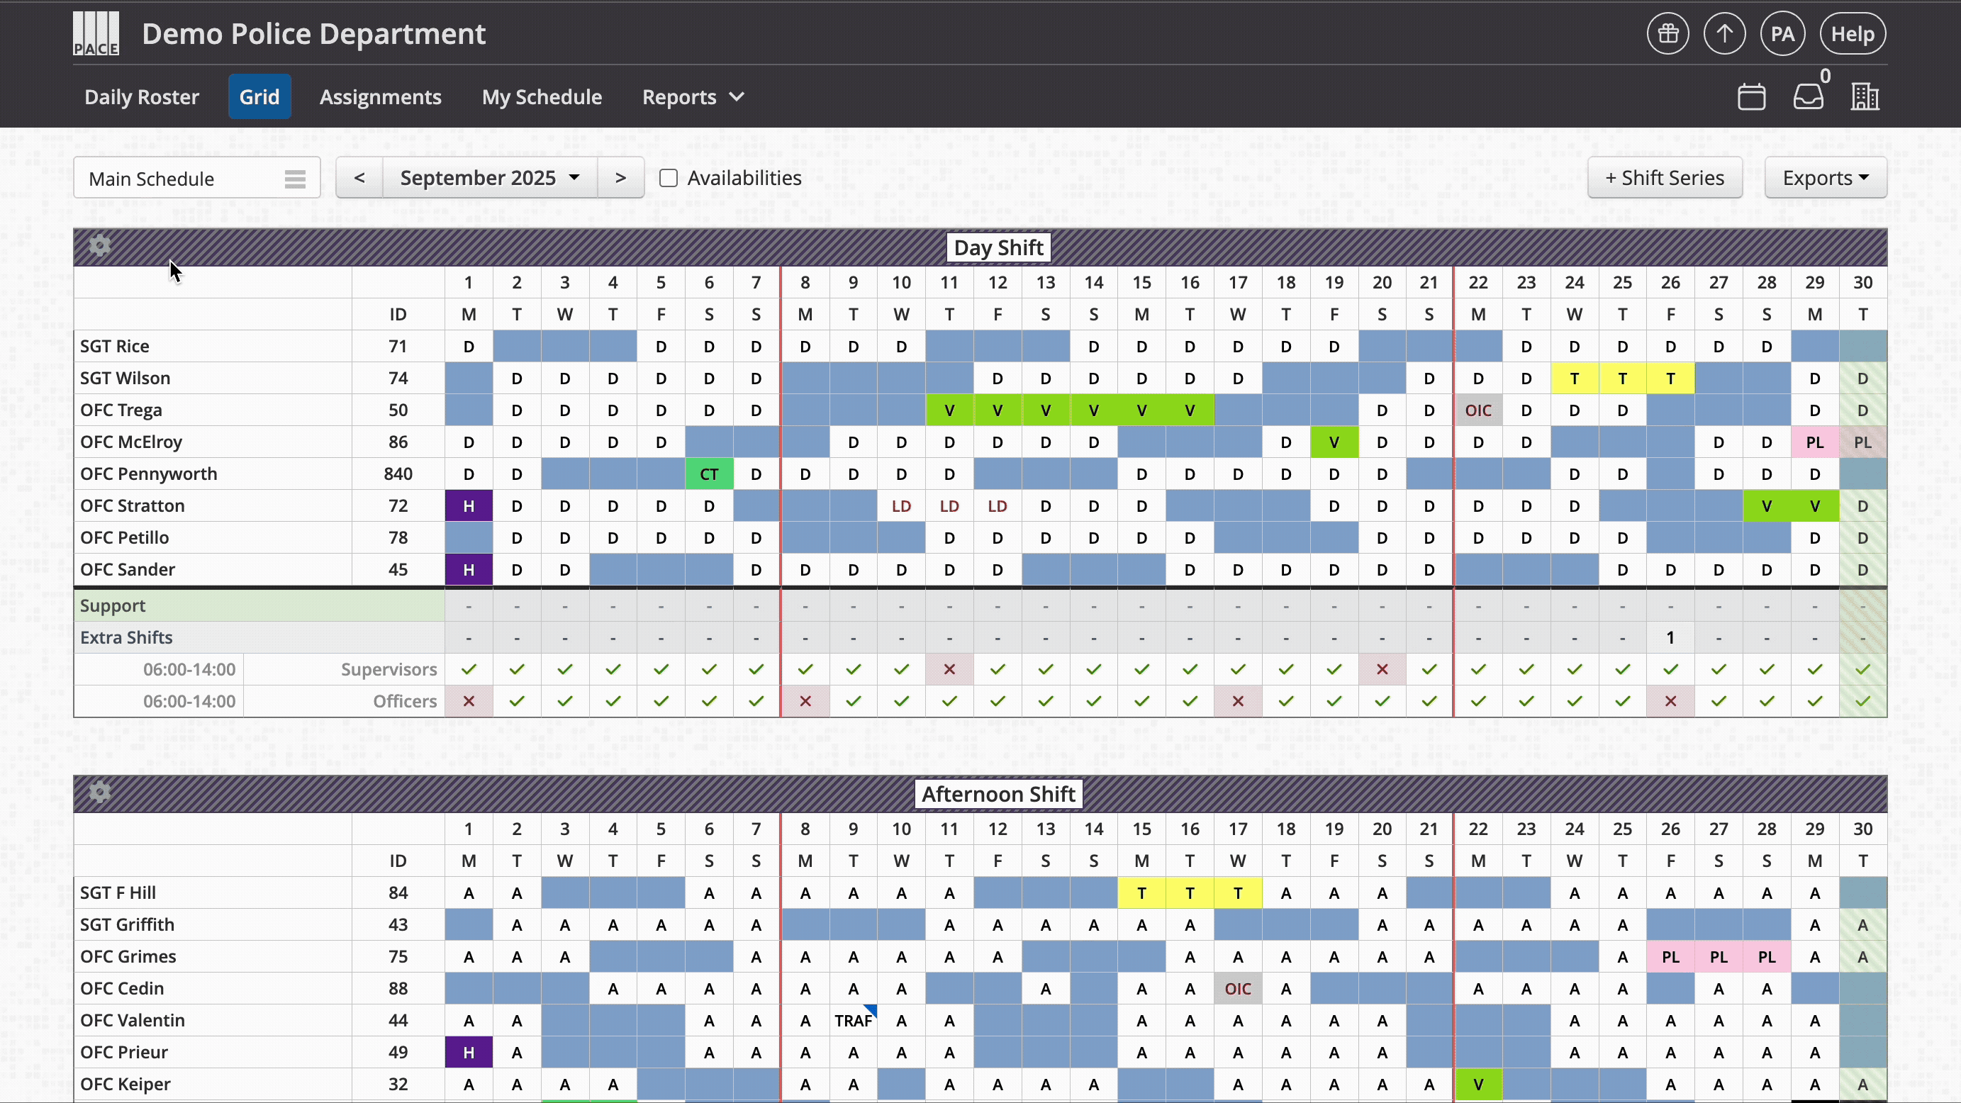This screenshot has height=1103, width=1961.
Task: Click the gift box icon in header
Action: click(1668, 34)
